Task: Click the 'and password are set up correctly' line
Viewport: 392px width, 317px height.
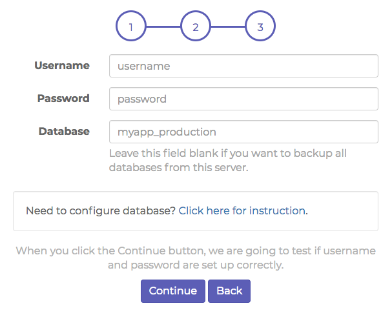Action: click(x=196, y=265)
